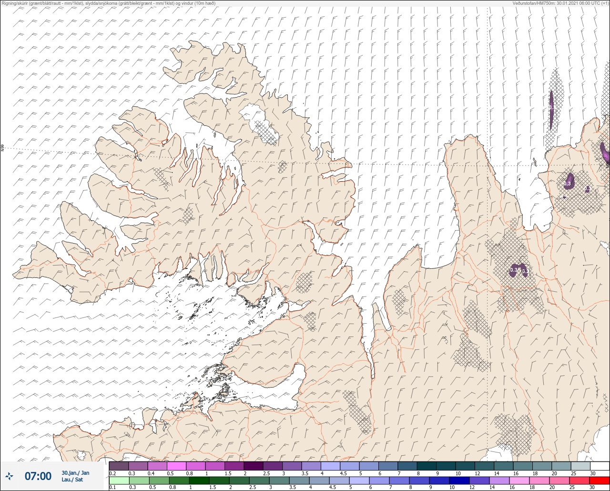Select the deep blue lower swatch labeled 10

(459, 480)
